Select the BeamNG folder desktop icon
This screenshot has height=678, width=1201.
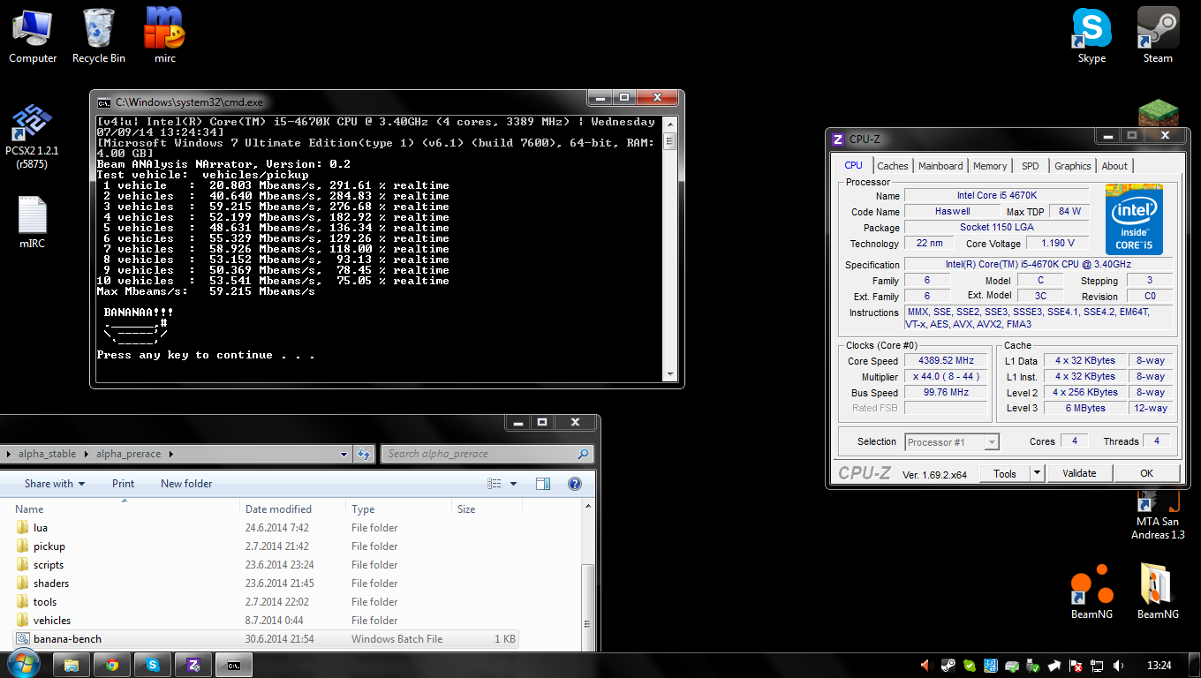coord(1158,591)
